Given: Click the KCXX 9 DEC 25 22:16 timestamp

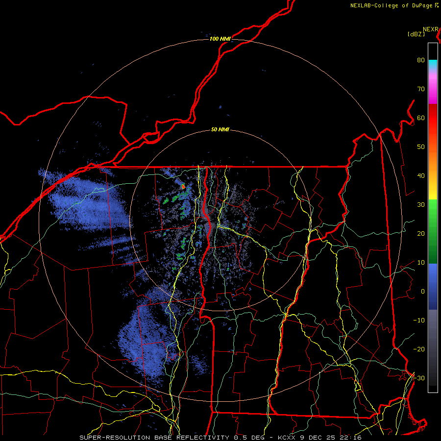Looking at the screenshot, I should [319, 438].
